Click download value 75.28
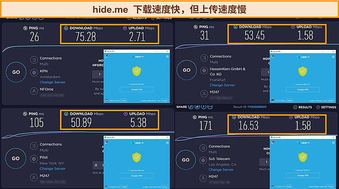This screenshot has width=339, height=189. pos(86,37)
